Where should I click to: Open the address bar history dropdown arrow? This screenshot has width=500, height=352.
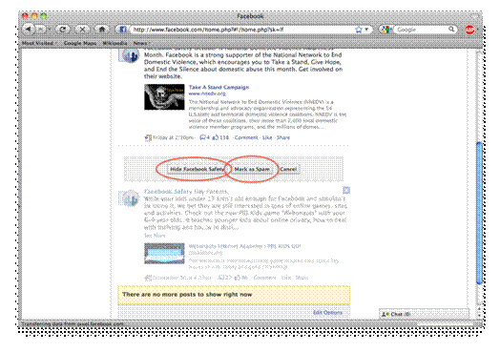pyautogui.click(x=366, y=30)
